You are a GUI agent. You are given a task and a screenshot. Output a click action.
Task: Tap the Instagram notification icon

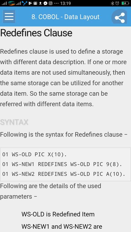click(x=50, y=3)
